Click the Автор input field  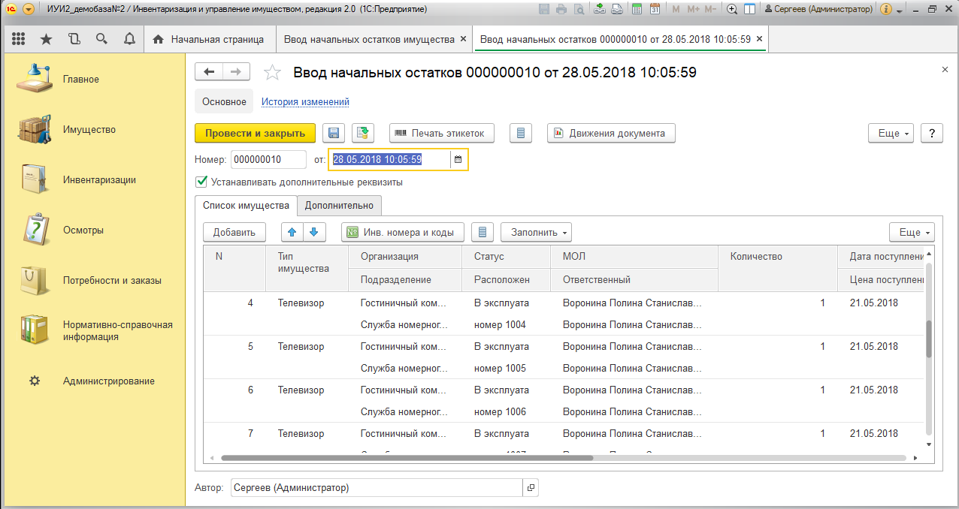pos(377,488)
